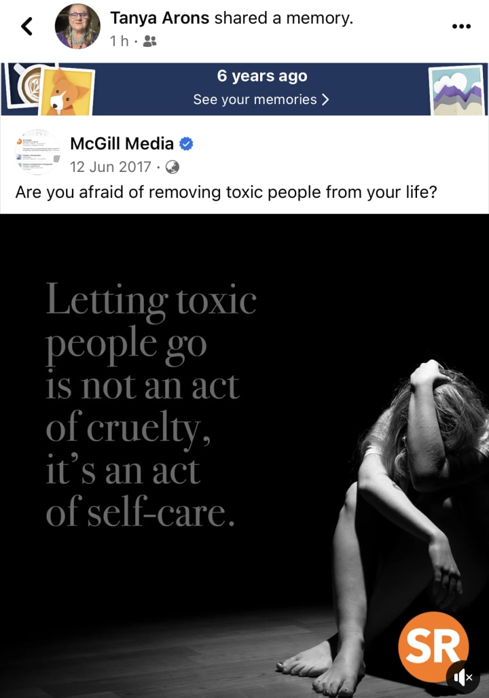This screenshot has height=698, width=489.
Task: Tap the video showing the toxic people quote
Action: [x=244, y=456]
